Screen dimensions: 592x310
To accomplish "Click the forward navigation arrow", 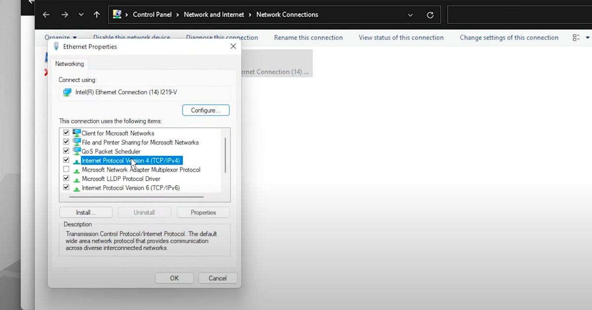I will (65, 15).
